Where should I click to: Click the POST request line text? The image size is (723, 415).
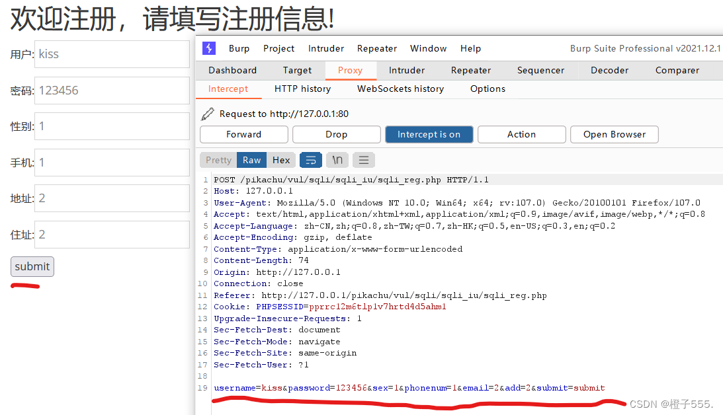point(351,180)
